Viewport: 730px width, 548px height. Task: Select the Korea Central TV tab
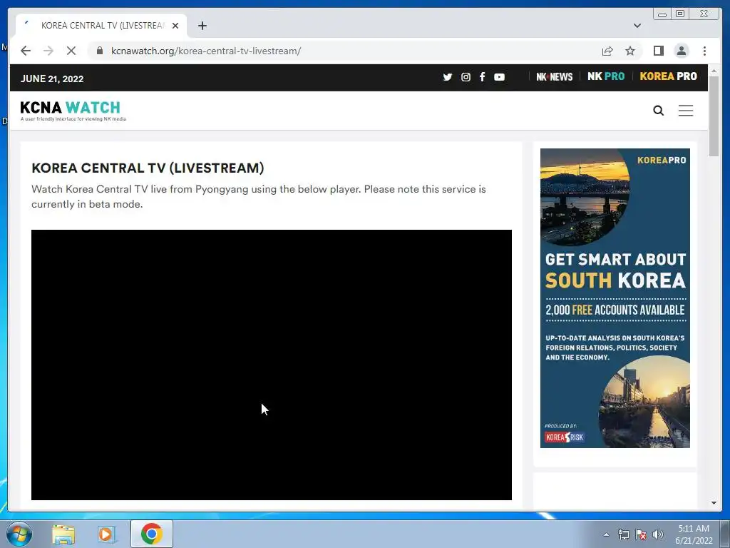tap(101, 26)
